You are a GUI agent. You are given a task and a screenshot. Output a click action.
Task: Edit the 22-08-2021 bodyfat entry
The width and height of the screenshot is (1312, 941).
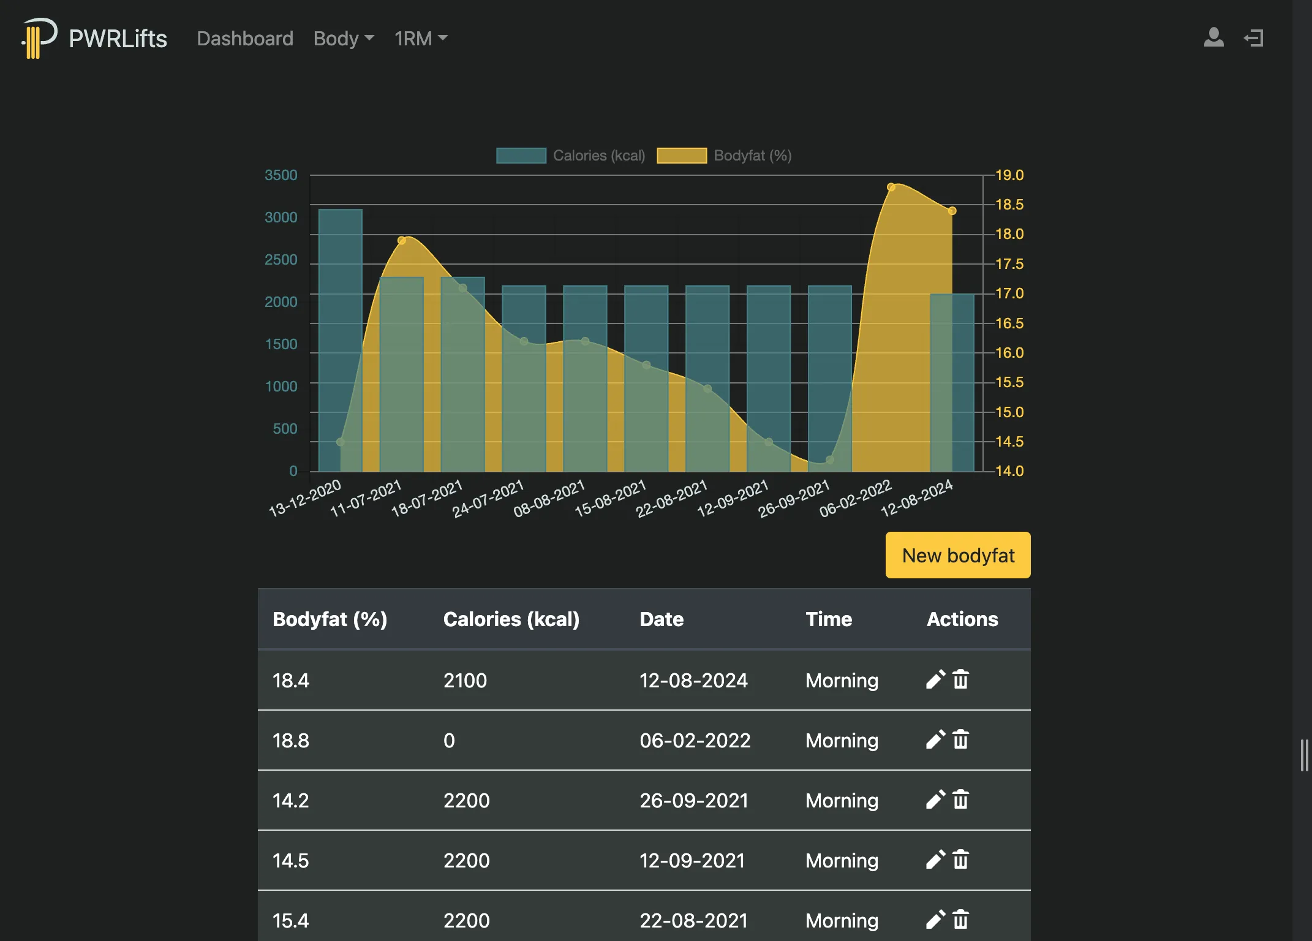[x=935, y=920]
